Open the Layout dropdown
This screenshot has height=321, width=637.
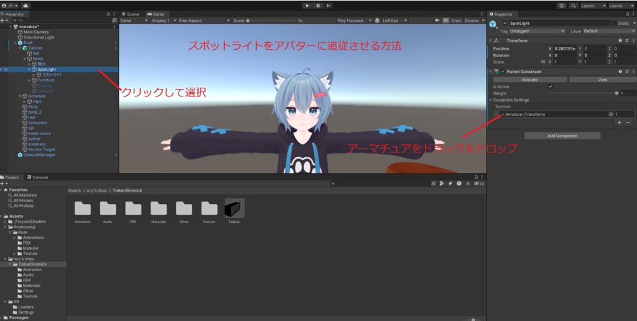click(621, 6)
